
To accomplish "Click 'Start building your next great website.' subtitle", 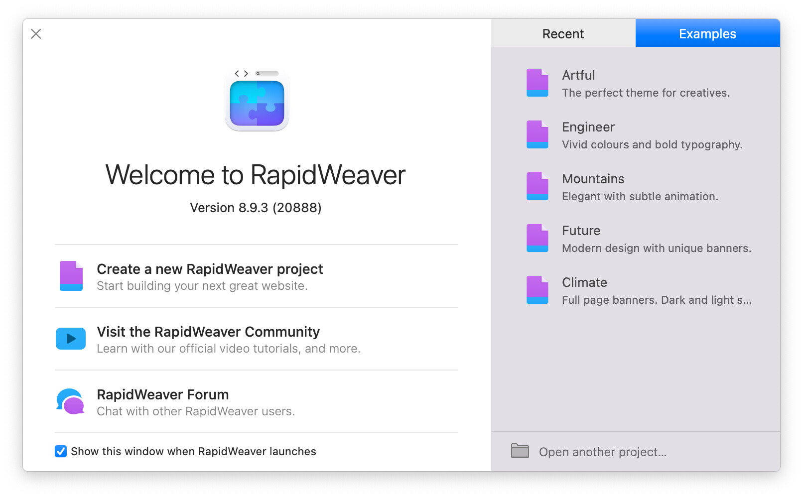I will (x=202, y=286).
